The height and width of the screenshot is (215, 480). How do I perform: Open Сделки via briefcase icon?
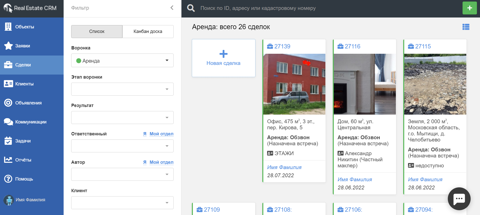[8, 65]
